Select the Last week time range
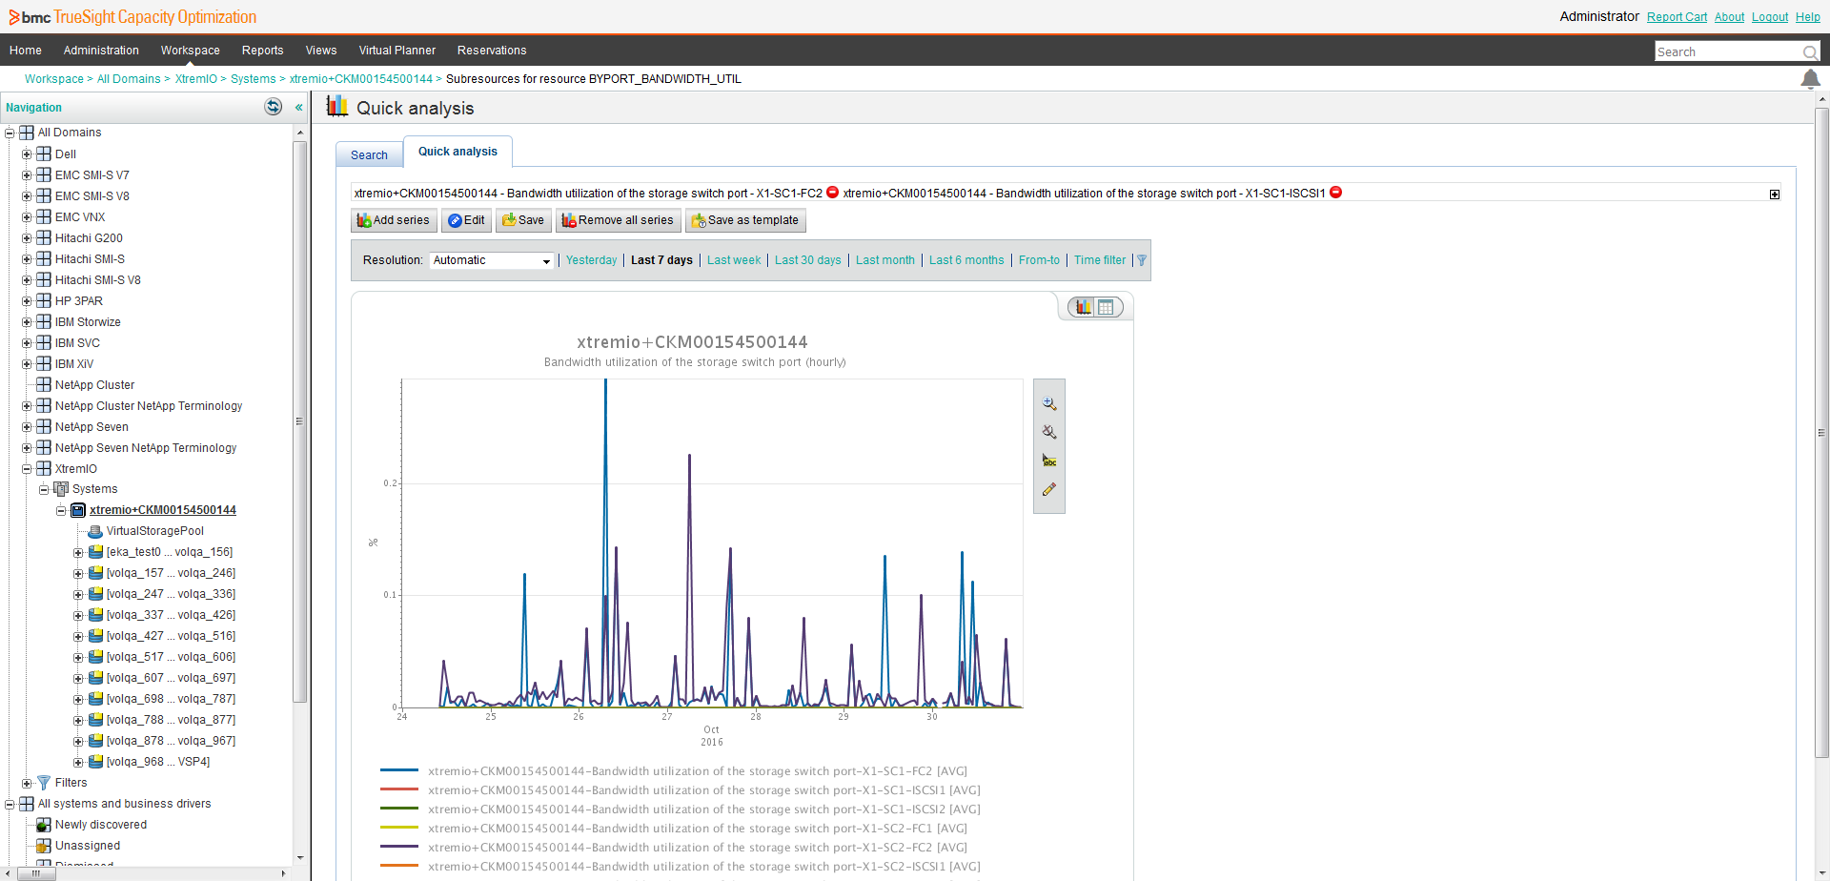Viewport: 1830px width, 881px height. (x=734, y=260)
